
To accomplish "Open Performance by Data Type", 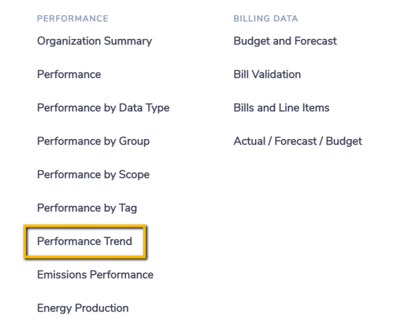I will (x=103, y=108).
